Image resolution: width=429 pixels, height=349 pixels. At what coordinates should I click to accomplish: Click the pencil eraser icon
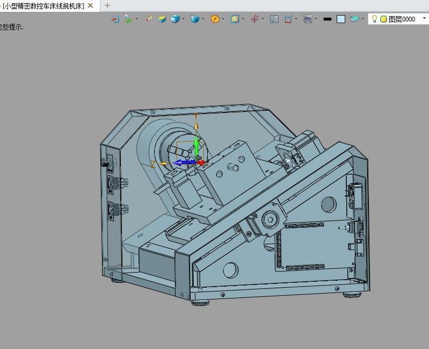click(x=149, y=19)
